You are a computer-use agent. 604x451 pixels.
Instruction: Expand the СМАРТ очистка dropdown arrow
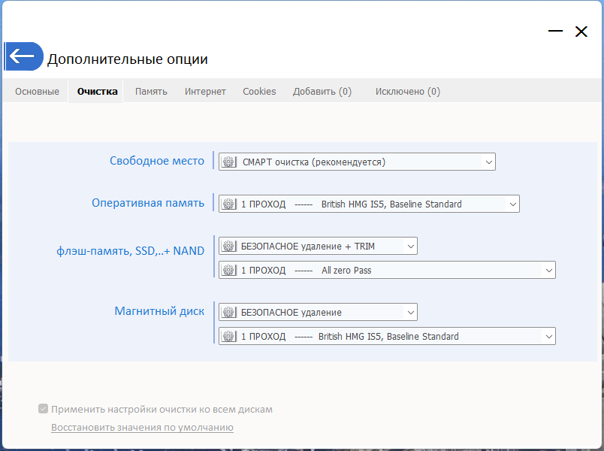pos(488,162)
